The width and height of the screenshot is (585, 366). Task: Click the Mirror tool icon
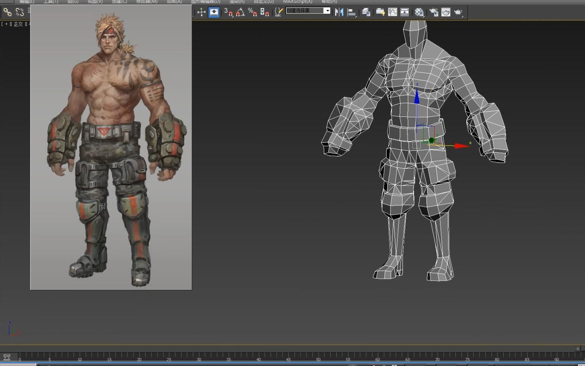point(339,12)
